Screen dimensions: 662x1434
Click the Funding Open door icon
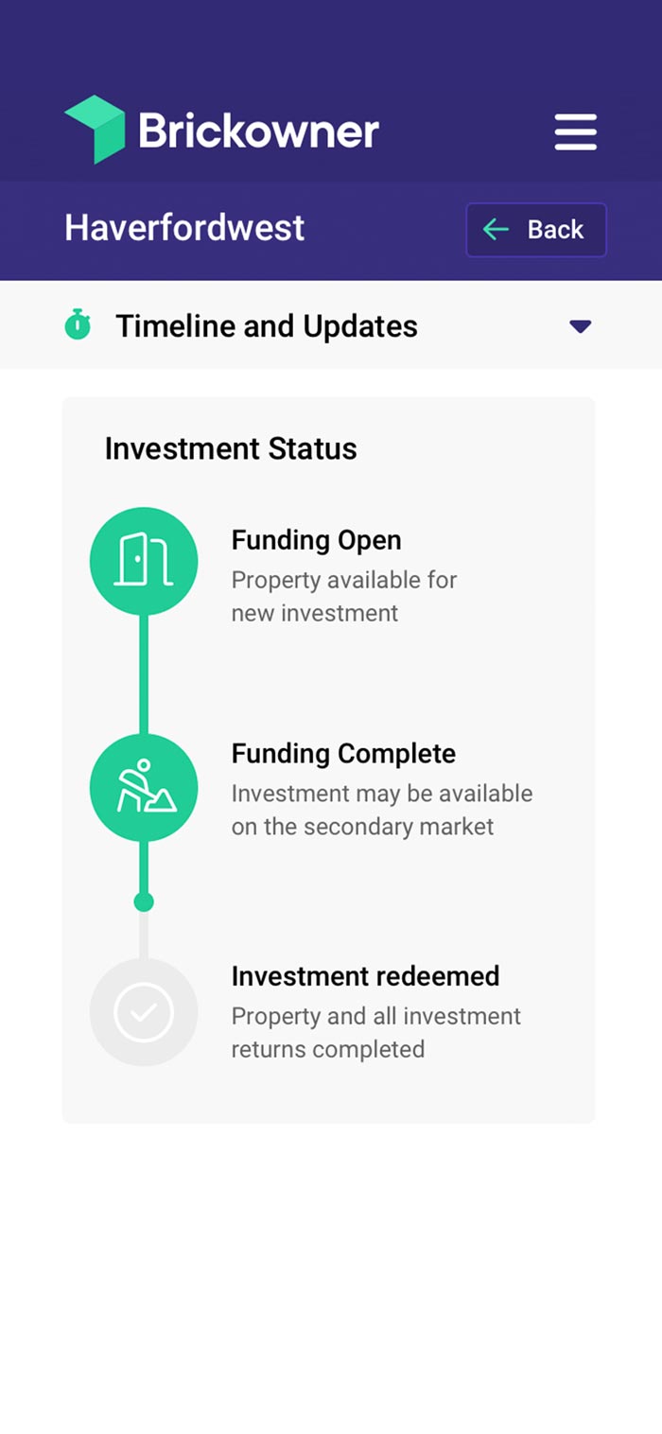click(144, 561)
